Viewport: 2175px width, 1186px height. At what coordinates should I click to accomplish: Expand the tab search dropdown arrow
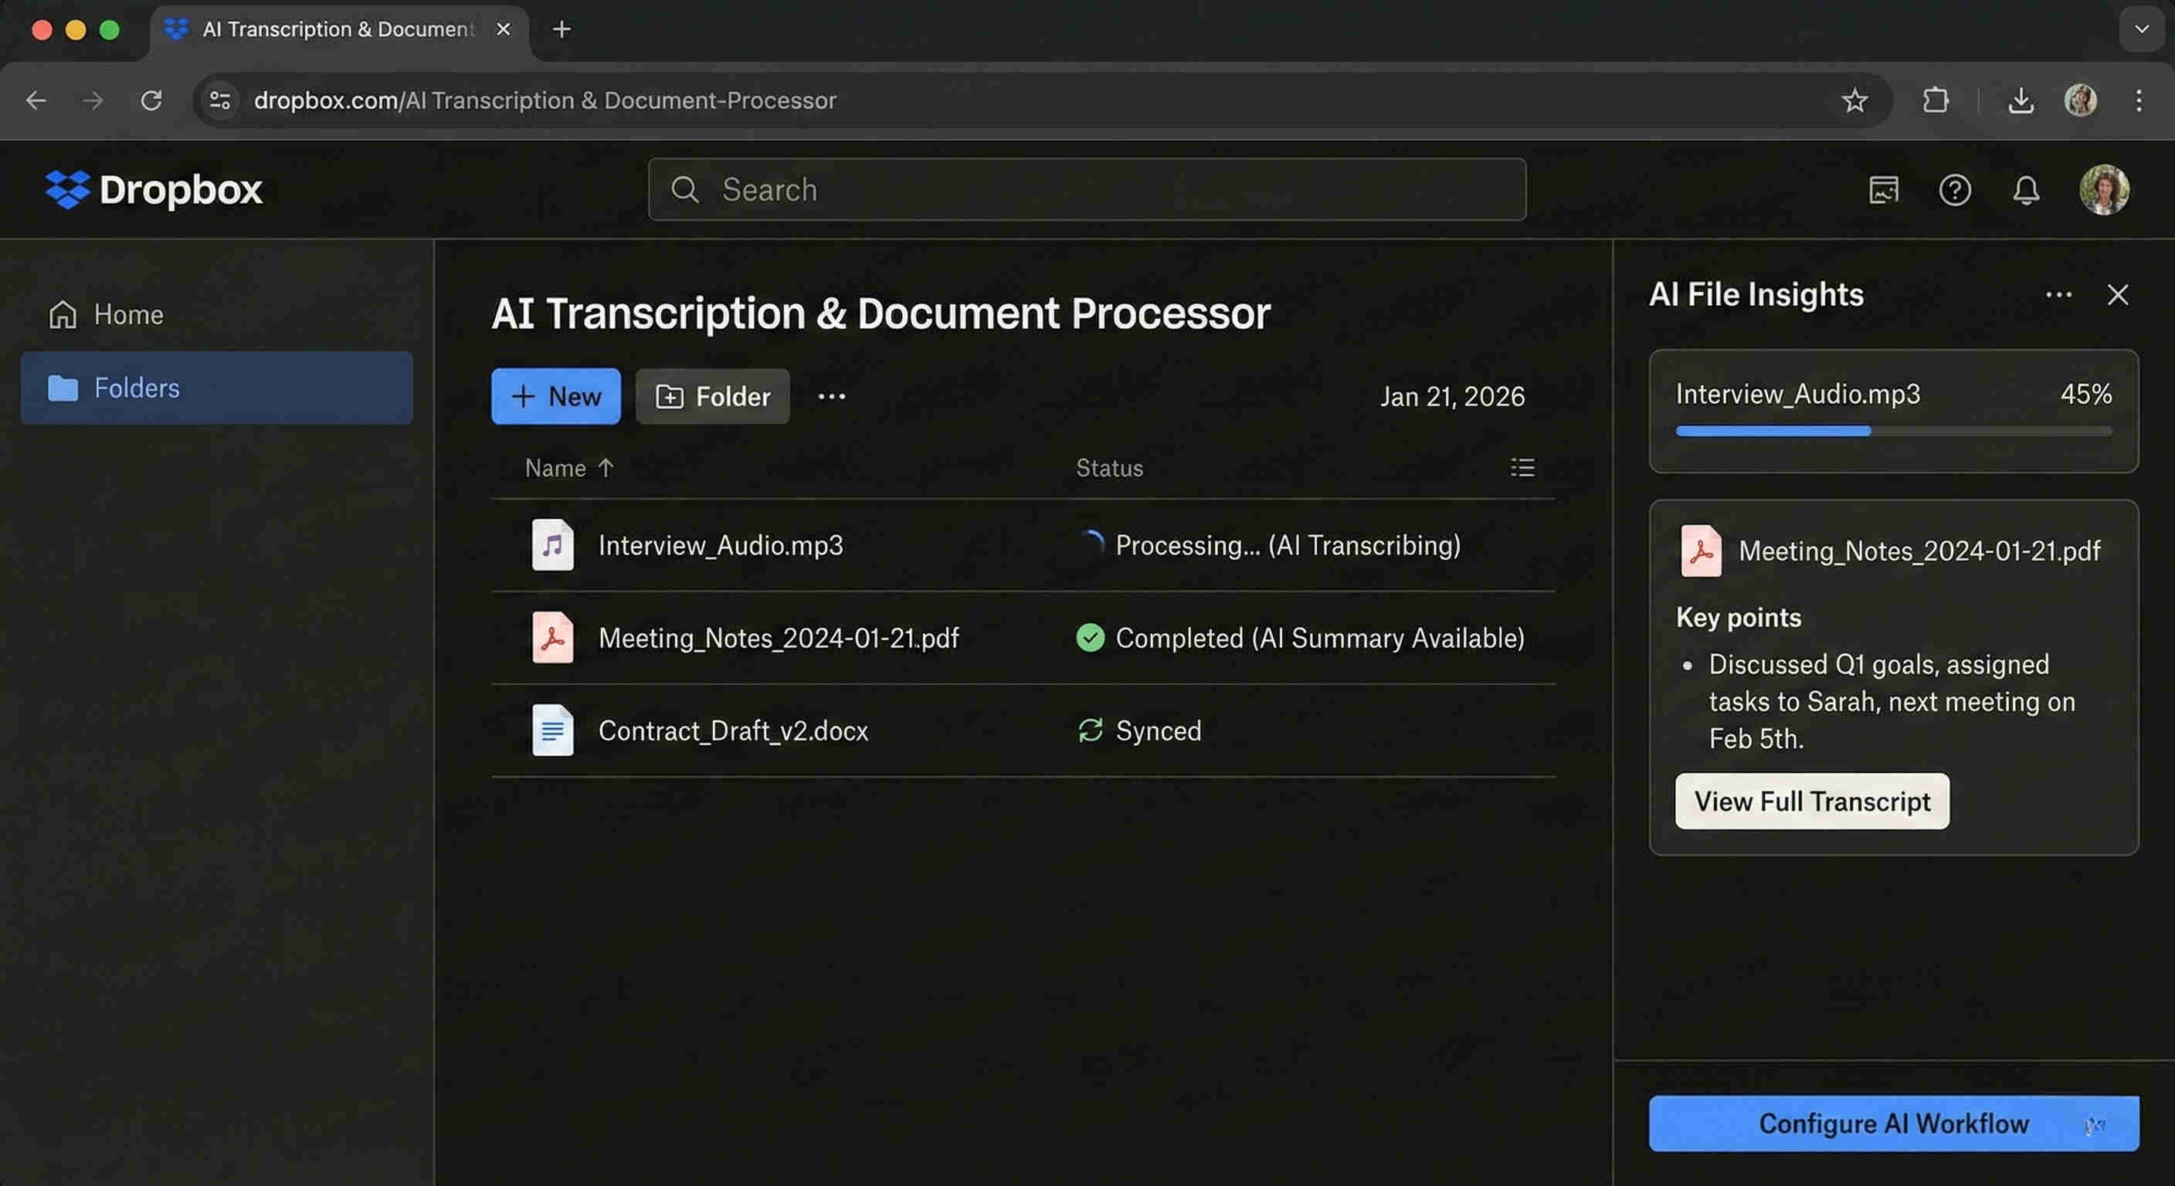(2141, 29)
